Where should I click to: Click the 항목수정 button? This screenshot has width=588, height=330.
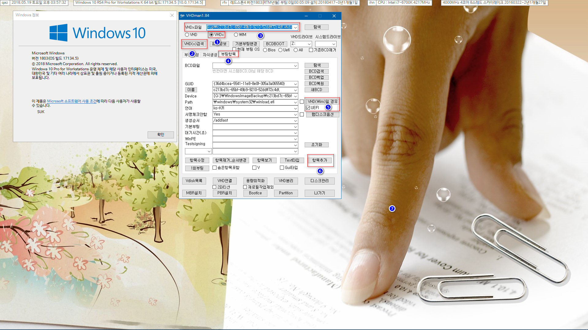click(x=197, y=160)
